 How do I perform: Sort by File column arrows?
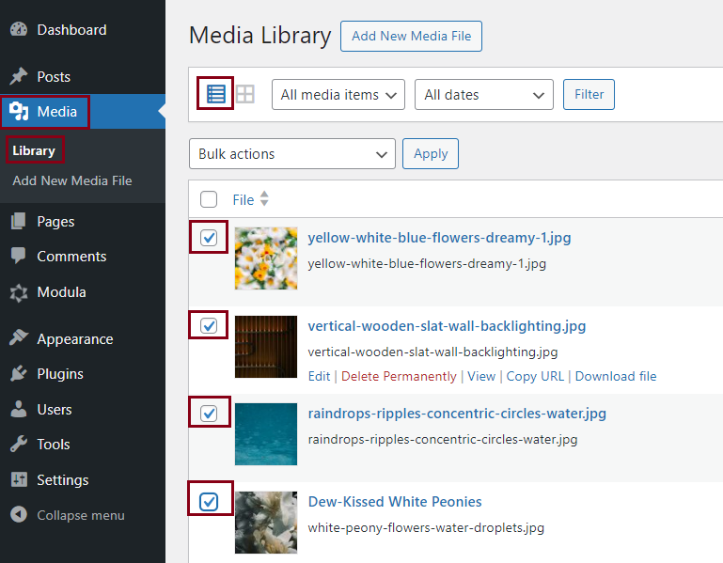264,199
